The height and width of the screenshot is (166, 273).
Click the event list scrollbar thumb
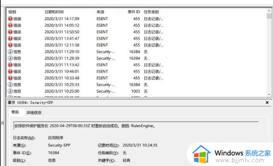tap(269, 16)
